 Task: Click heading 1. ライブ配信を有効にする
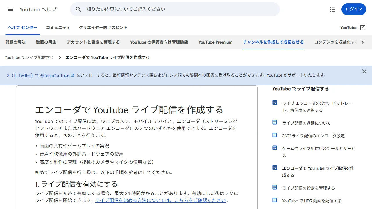(76, 184)
